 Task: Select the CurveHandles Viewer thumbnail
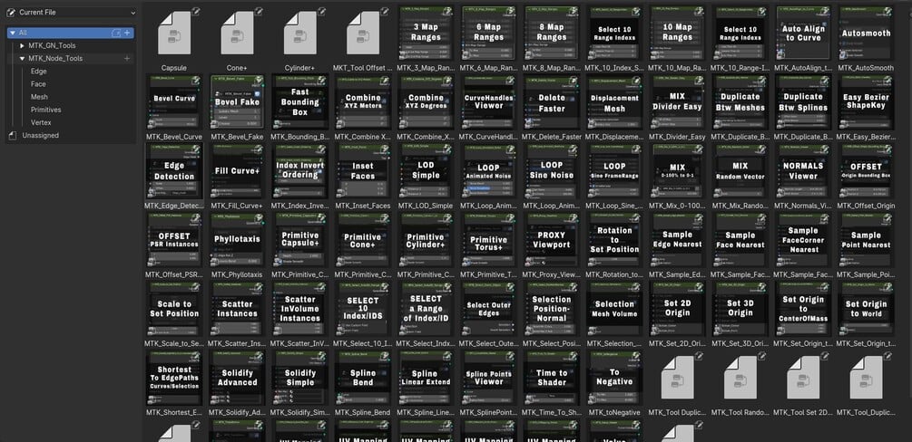pyautogui.click(x=488, y=102)
